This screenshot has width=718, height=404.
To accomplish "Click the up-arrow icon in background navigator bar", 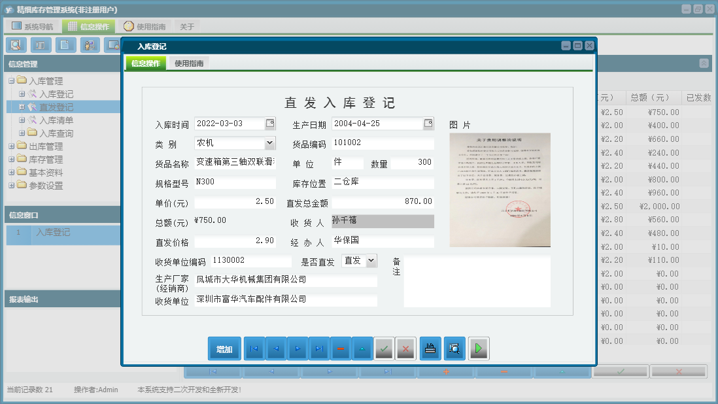I will 562,372.
